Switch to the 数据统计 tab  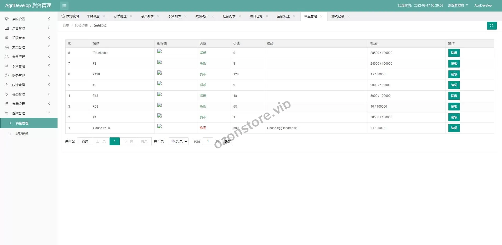[202, 16]
